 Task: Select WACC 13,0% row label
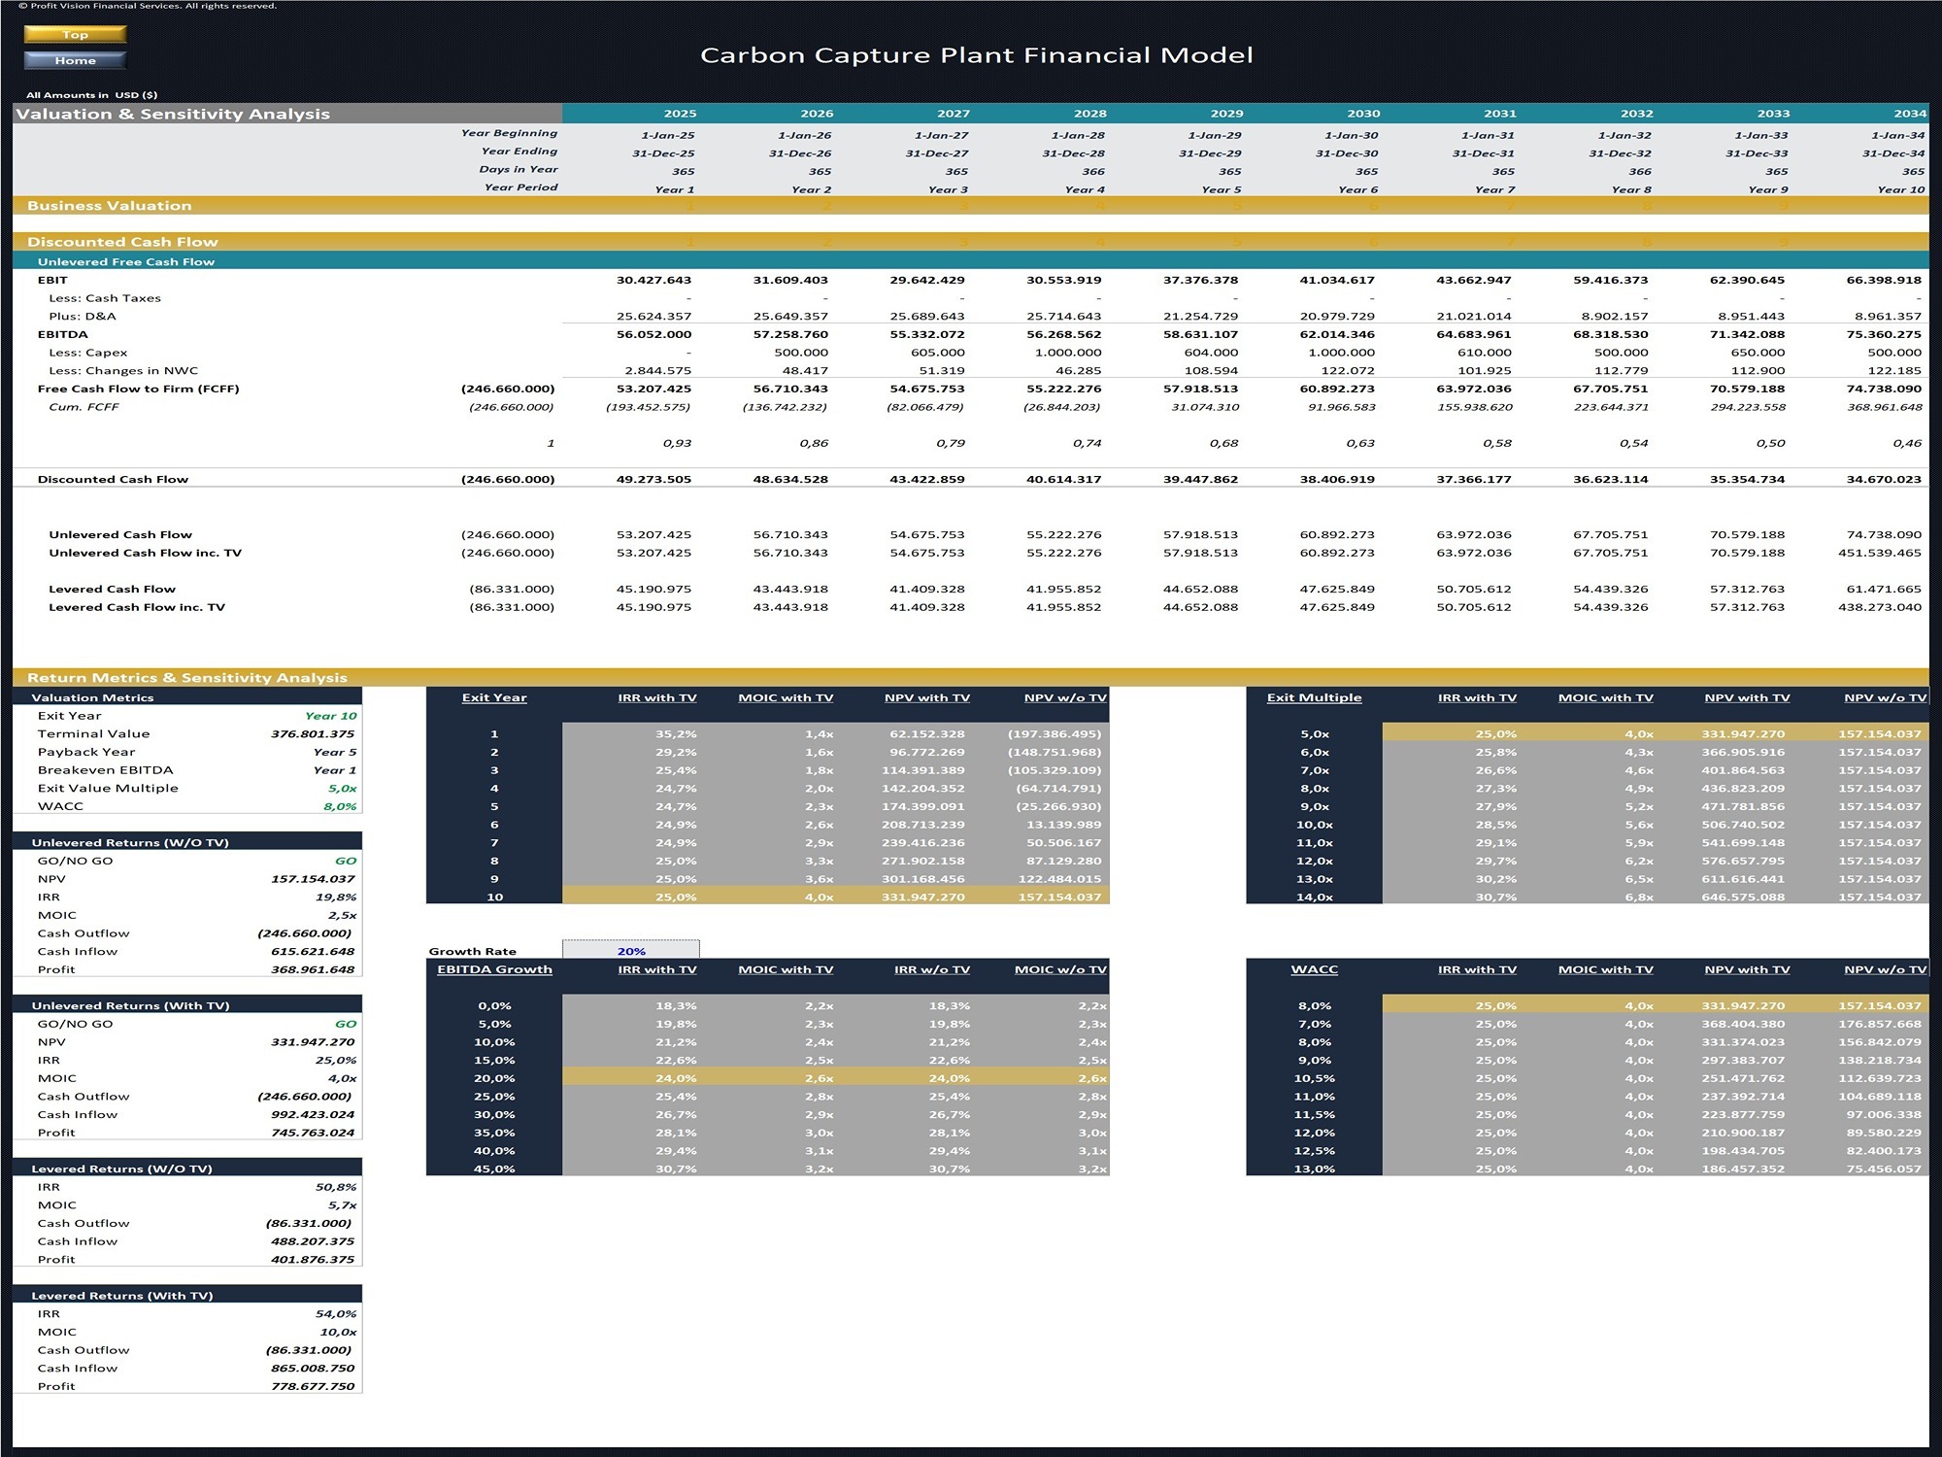(1314, 1169)
